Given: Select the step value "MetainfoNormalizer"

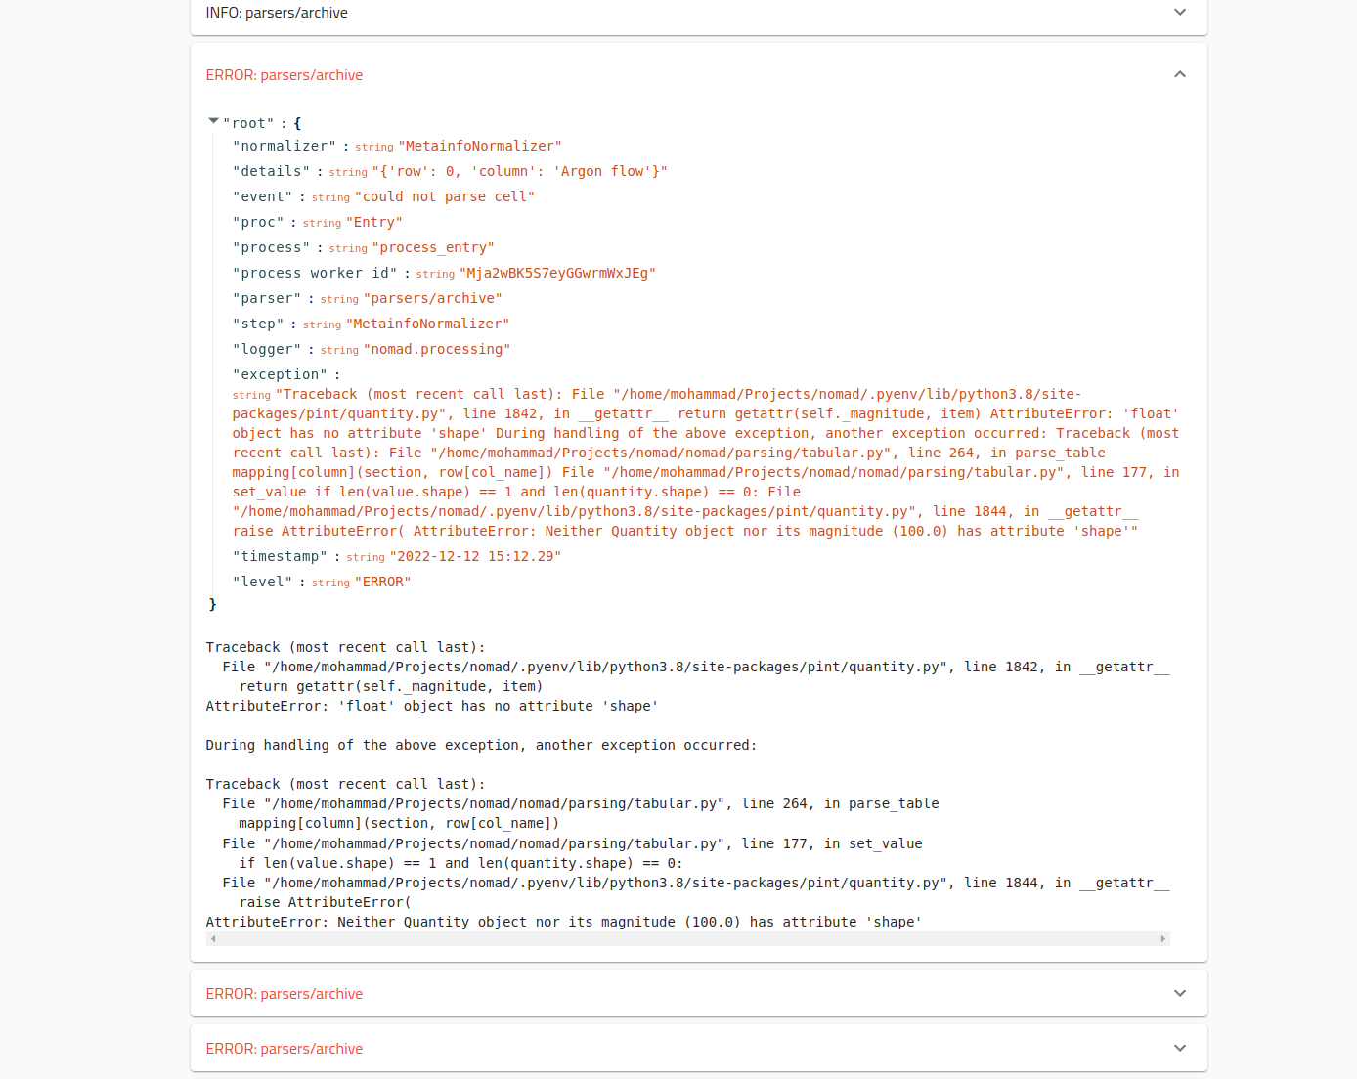Looking at the screenshot, I should pyautogui.click(x=428, y=324).
